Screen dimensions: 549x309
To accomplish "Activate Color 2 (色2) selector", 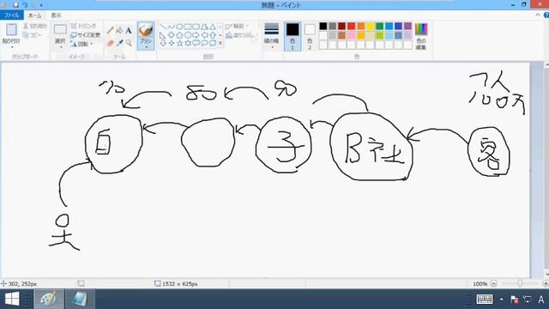I will (310, 36).
